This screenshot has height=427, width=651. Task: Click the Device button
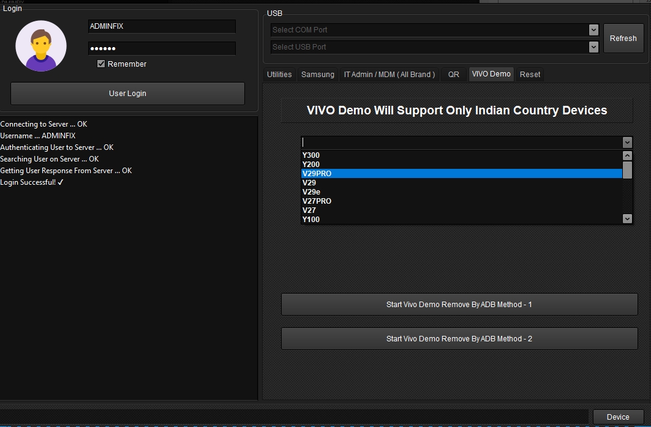[618, 417]
